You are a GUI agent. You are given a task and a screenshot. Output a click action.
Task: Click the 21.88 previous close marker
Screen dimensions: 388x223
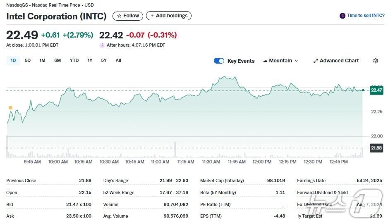(x=376, y=148)
